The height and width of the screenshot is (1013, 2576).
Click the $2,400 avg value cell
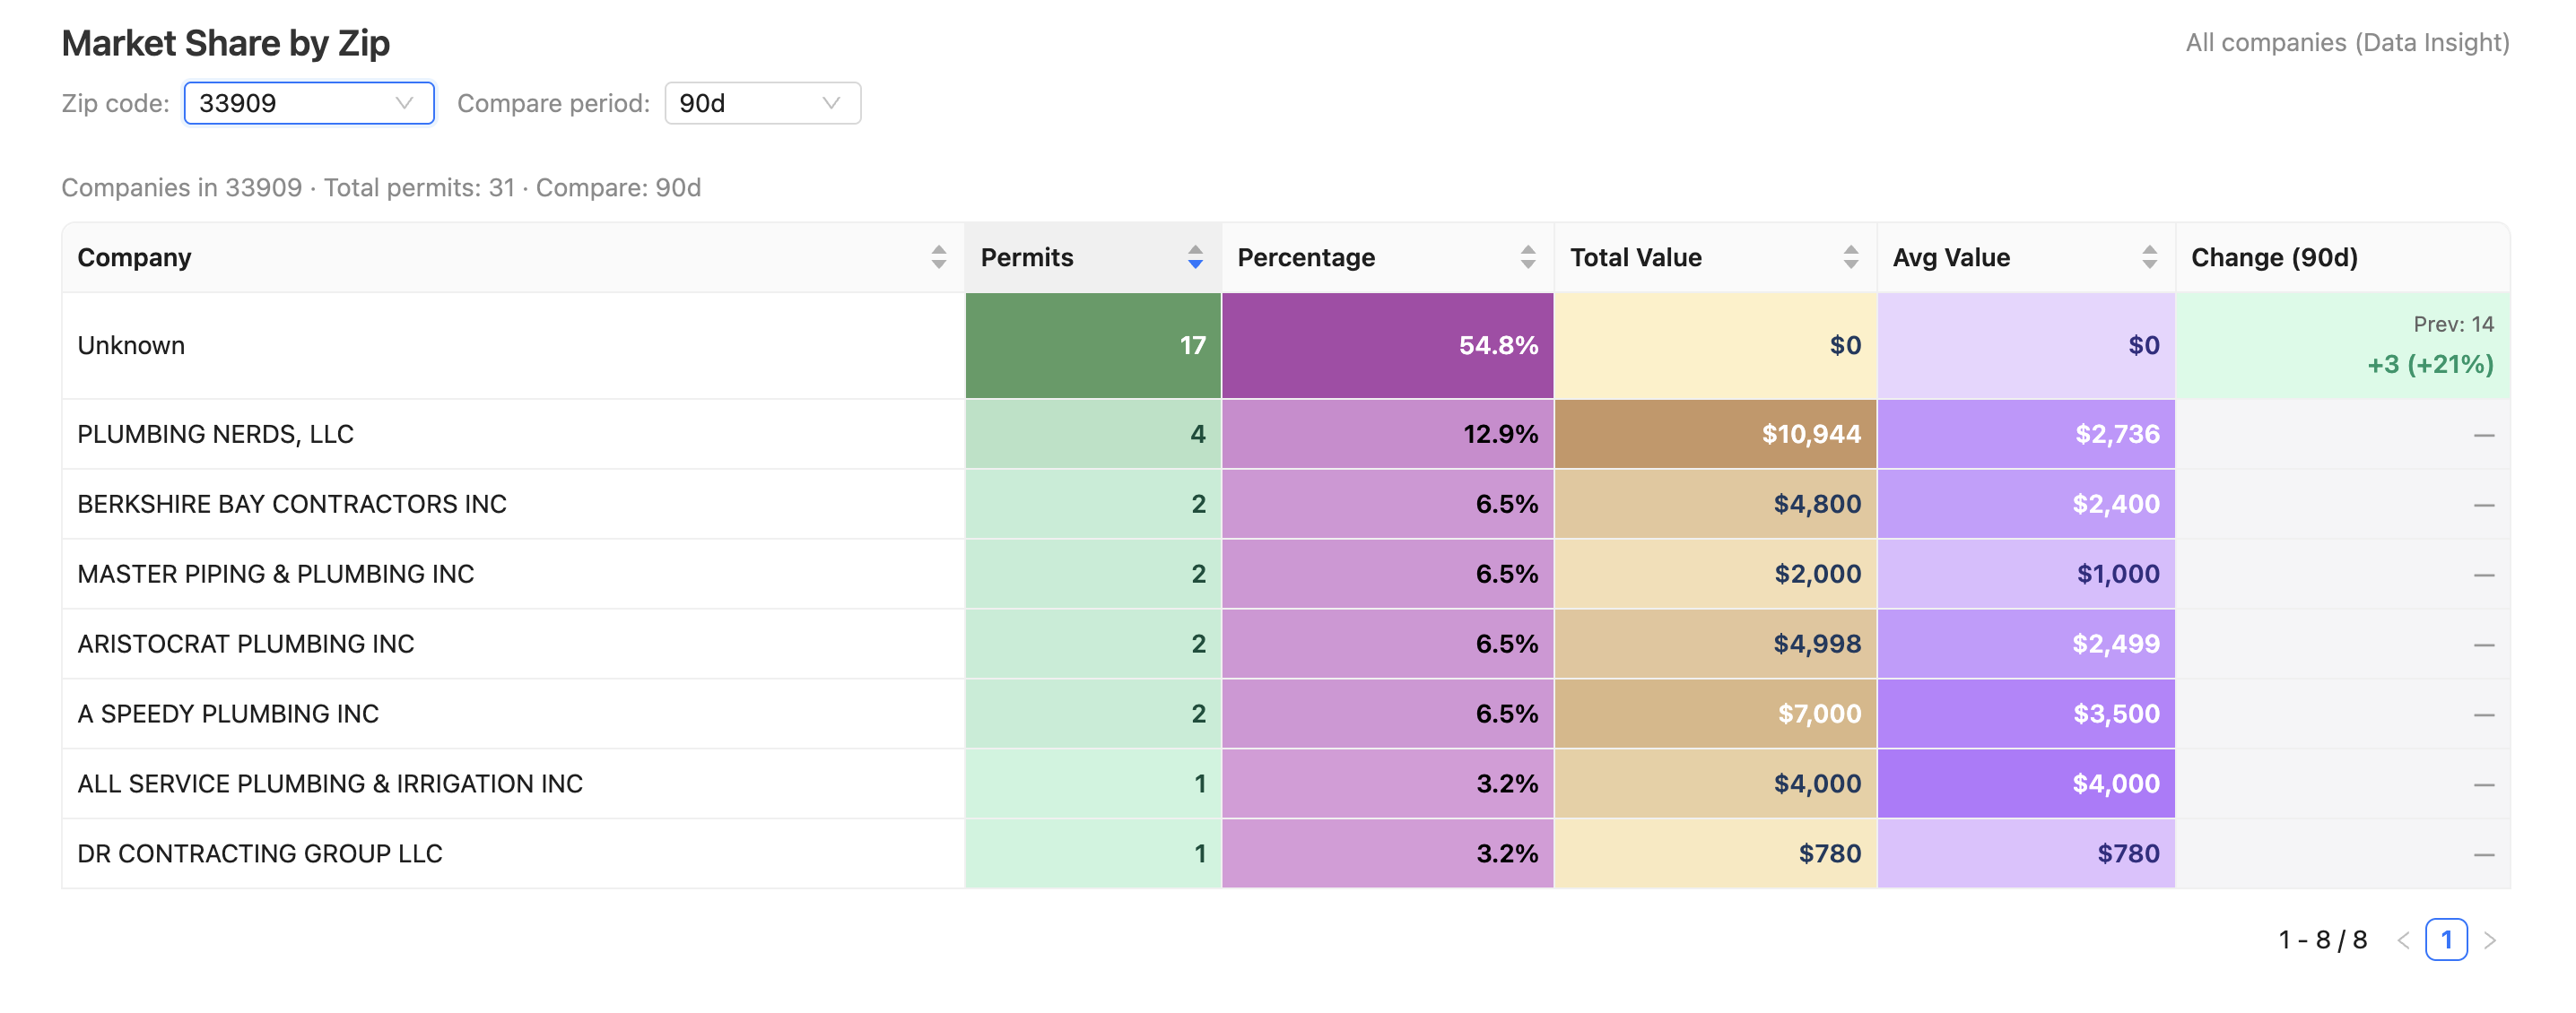[x=2025, y=504]
